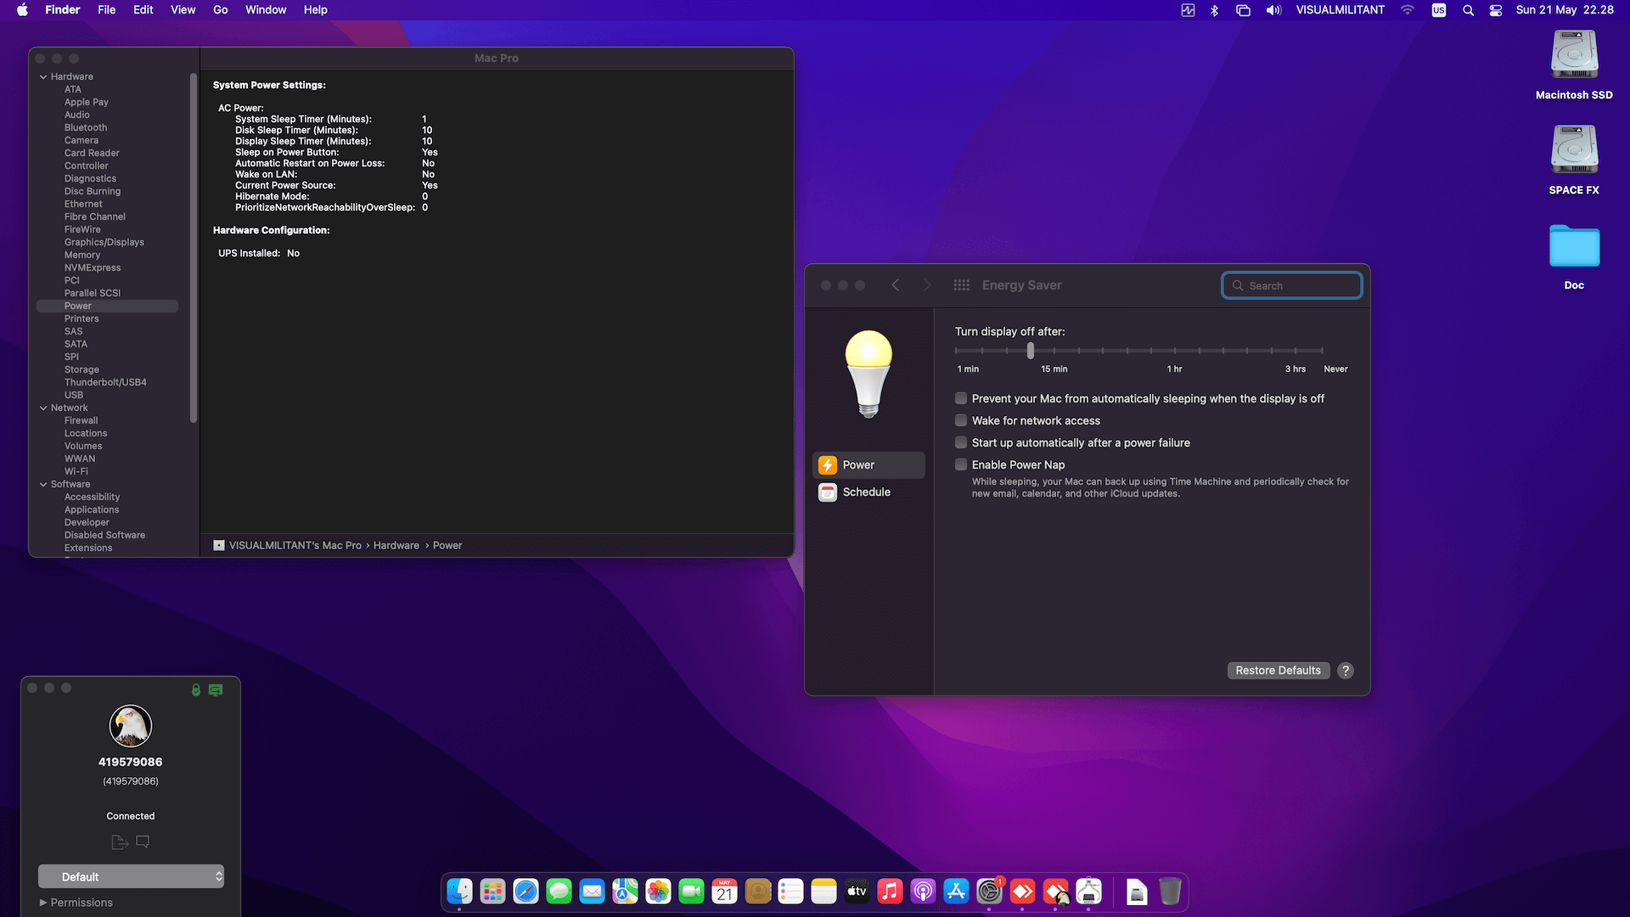Open System Information chip icon in Dock
The height and width of the screenshot is (917, 1630).
[1088, 892]
